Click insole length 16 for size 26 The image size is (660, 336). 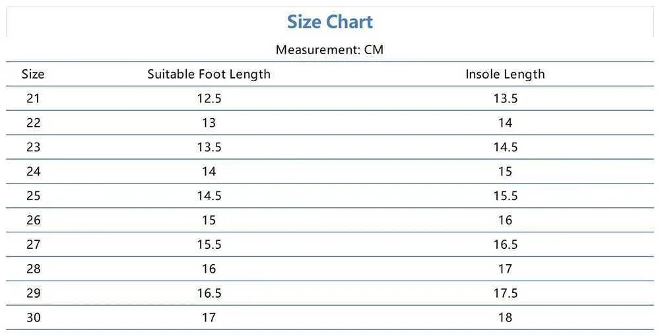click(505, 220)
